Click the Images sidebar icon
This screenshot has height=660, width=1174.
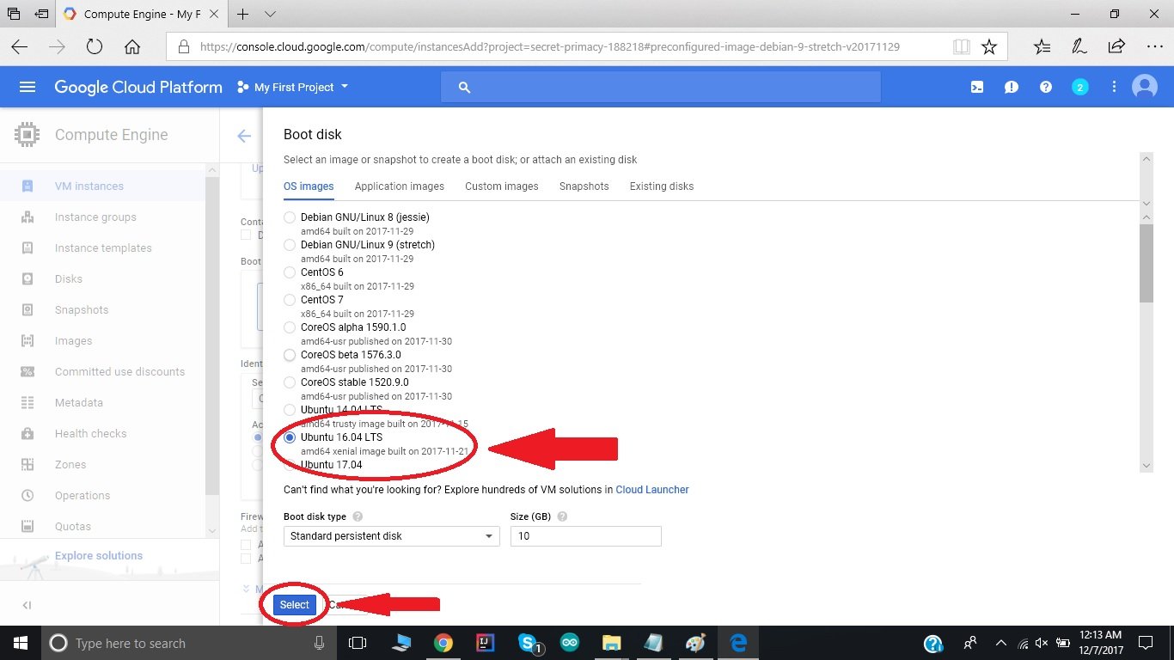tap(28, 340)
